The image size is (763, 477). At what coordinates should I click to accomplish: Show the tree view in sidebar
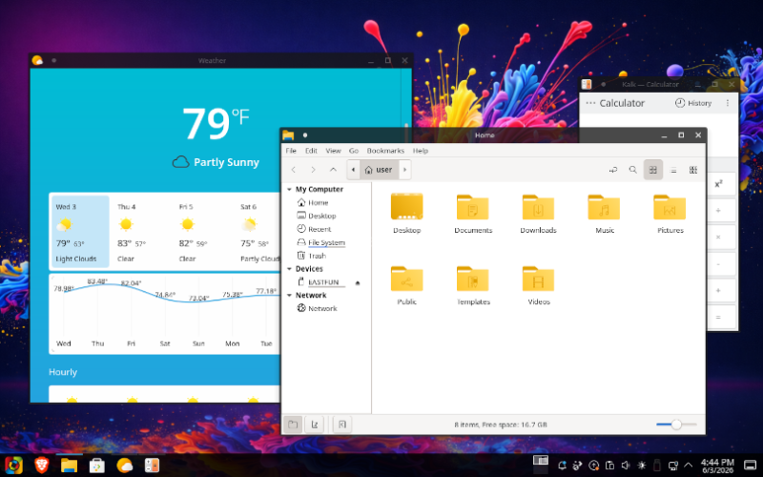click(x=315, y=425)
